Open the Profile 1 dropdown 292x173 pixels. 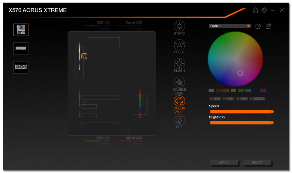click(230, 26)
